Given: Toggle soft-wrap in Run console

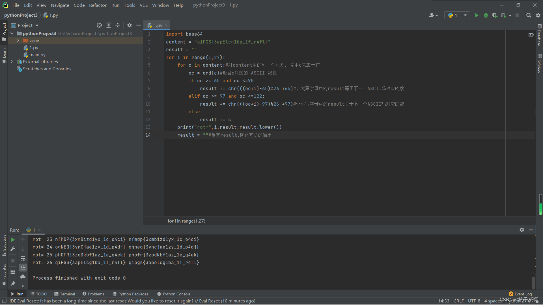Looking at the screenshot, I should point(23,258).
